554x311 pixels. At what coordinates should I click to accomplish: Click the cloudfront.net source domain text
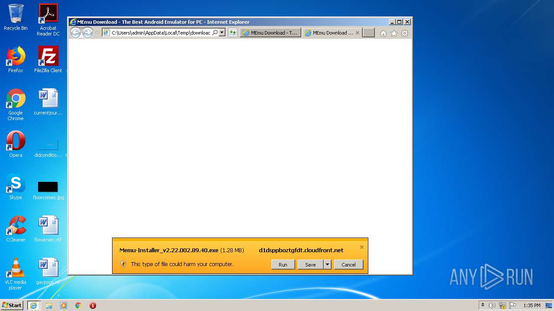[301, 250]
